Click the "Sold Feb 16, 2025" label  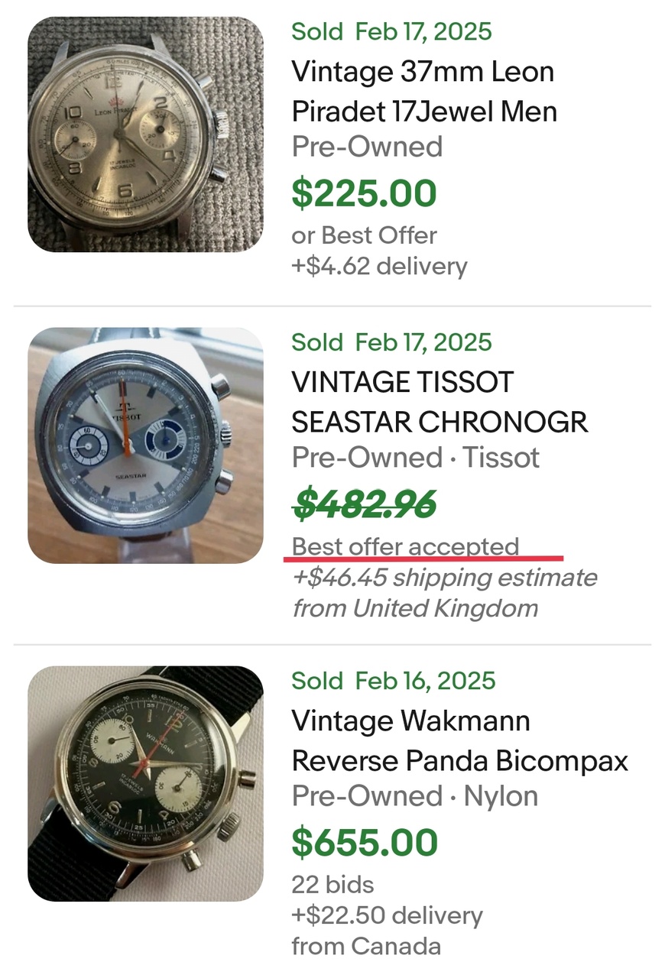pos(393,680)
